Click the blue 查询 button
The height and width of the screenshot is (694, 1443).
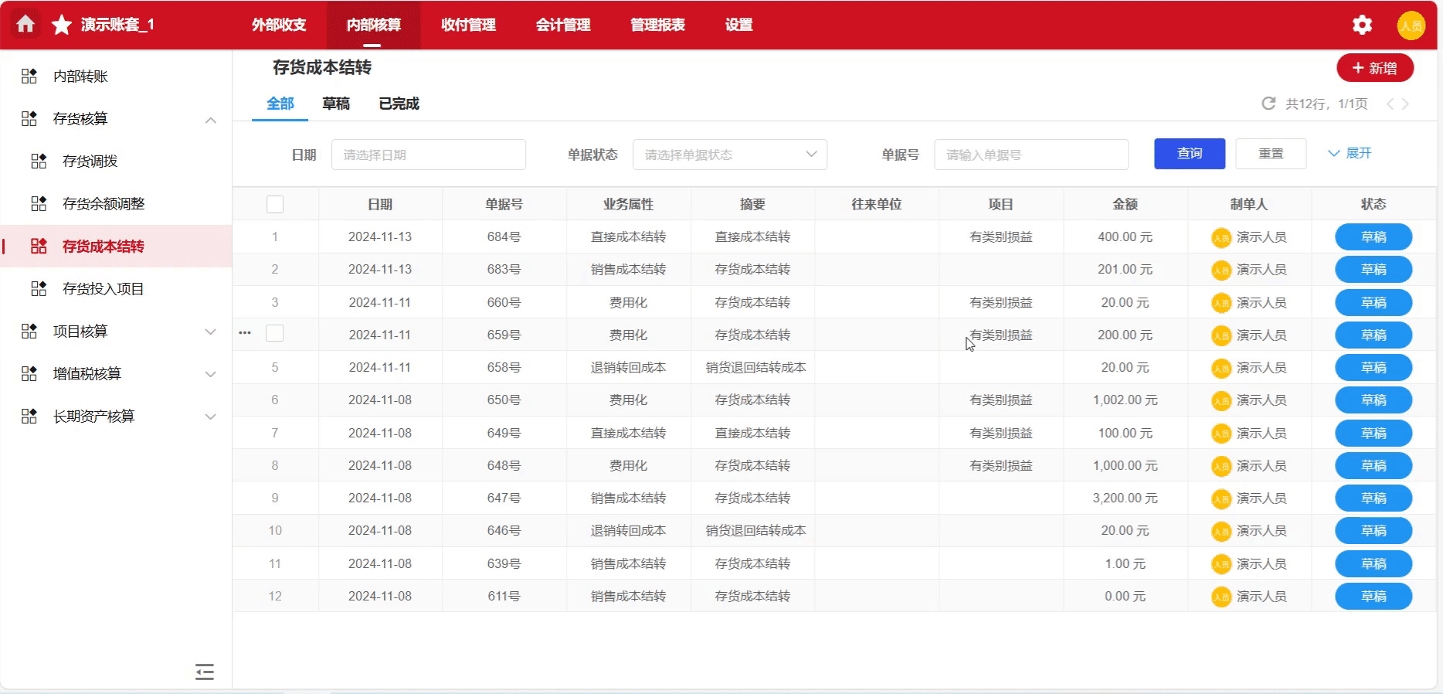pyautogui.click(x=1189, y=154)
